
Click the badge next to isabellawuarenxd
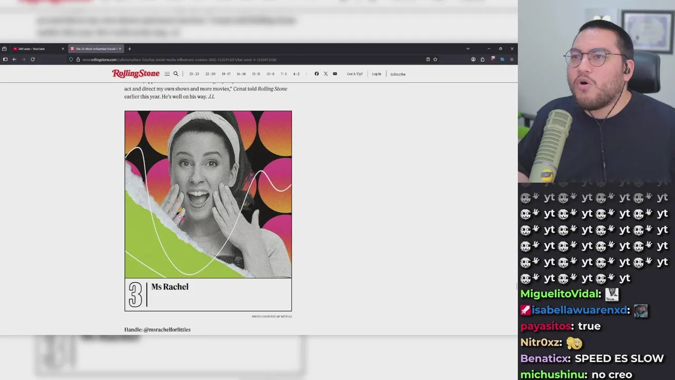[x=525, y=310]
